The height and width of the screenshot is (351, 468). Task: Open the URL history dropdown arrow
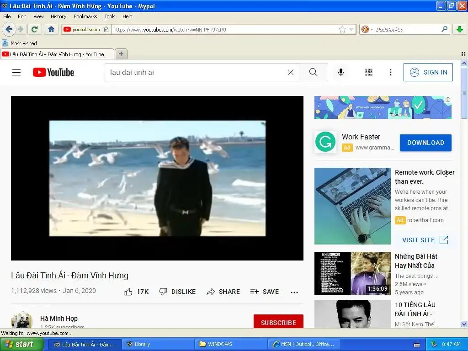point(351,29)
